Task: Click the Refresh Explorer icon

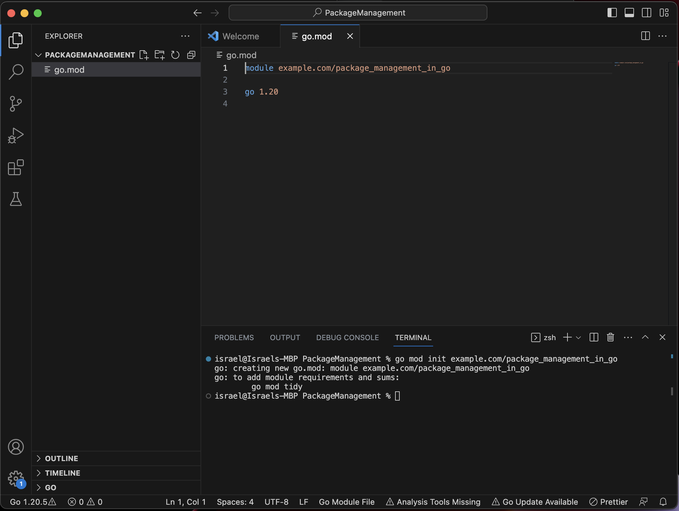Action: click(x=175, y=55)
